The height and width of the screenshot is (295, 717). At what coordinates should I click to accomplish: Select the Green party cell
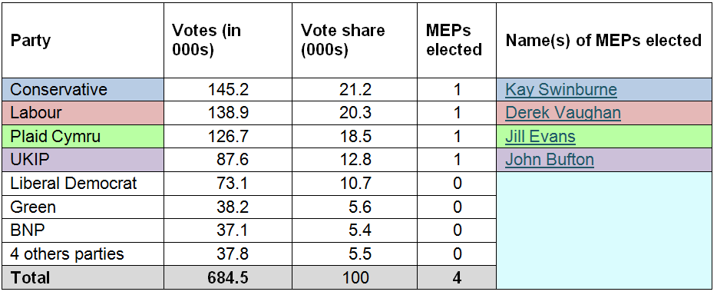tap(83, 207)
